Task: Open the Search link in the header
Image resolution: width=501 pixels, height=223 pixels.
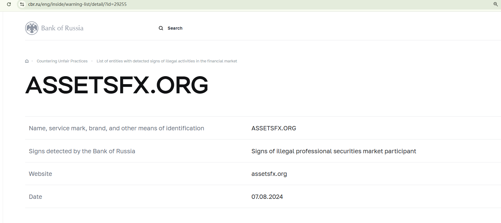Action: tap(175, 28)
